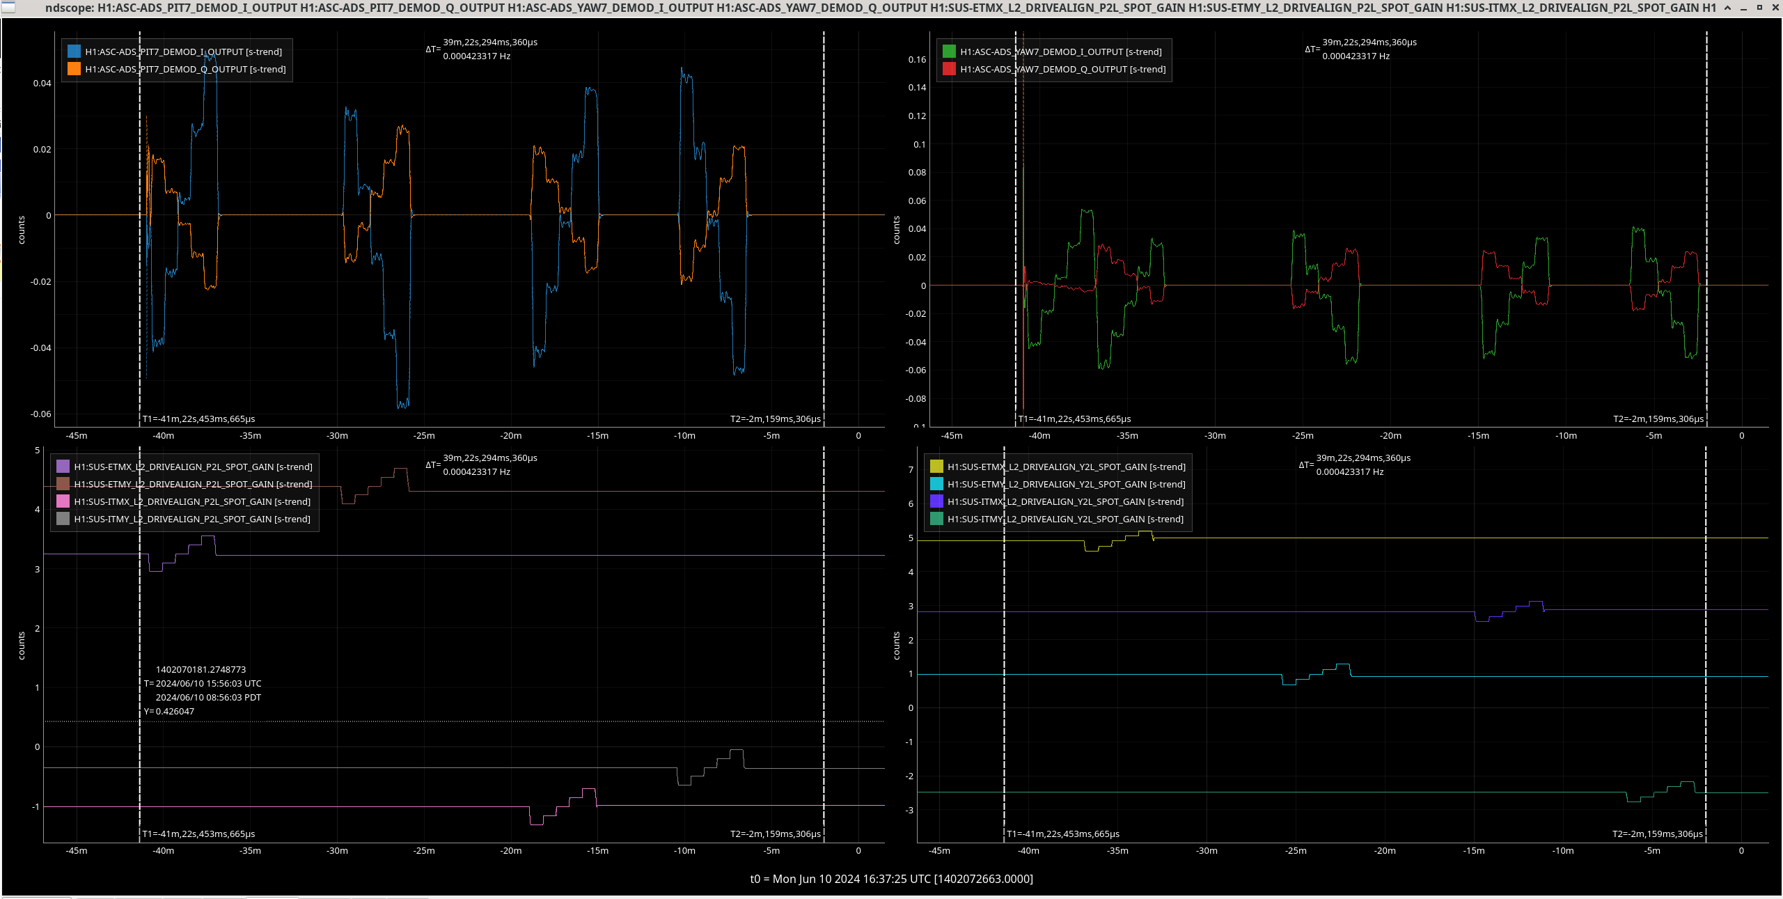Click the ΔT readout in the PIT7 plot

482,49
